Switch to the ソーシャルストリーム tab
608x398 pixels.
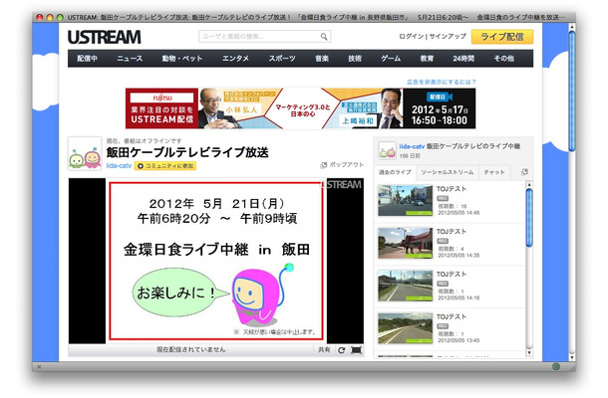click(x=448, y=172)
